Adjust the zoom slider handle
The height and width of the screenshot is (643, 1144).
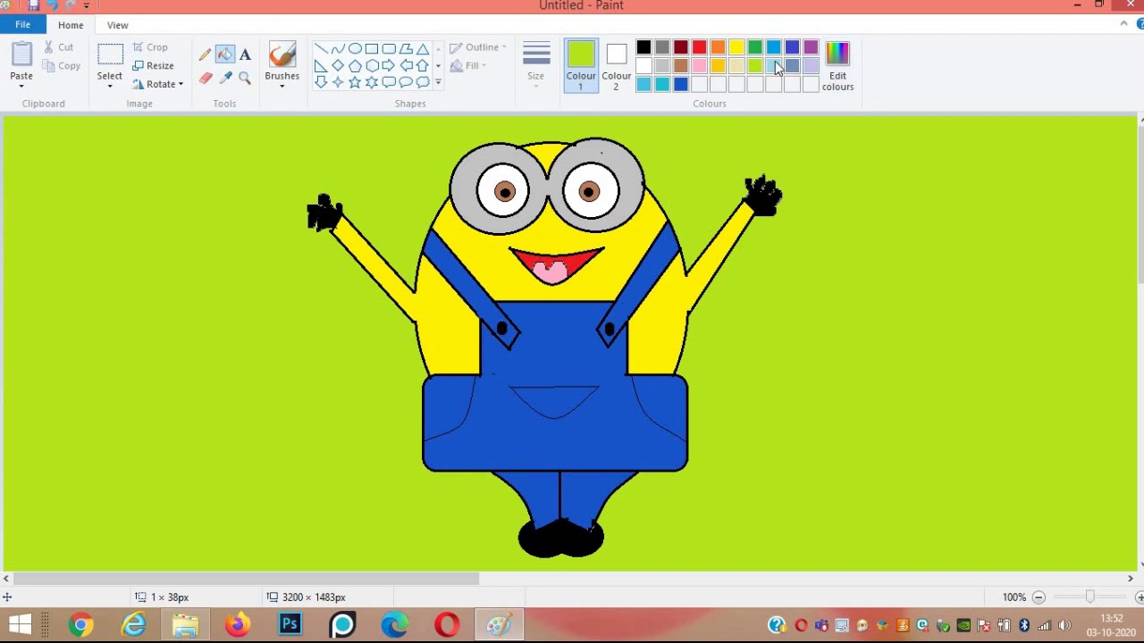1089,597
